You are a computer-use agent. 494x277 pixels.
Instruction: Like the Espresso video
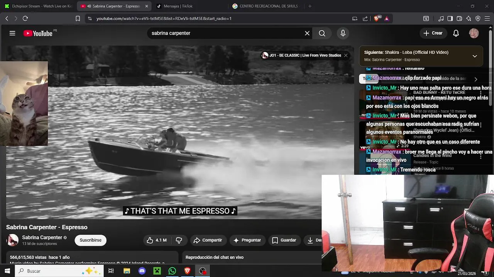pyautogui.click(x=156, y=240)
